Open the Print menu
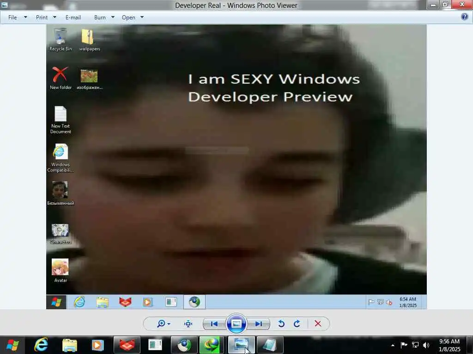The width and height of the screenshot is (473, 354). [42, 18]
